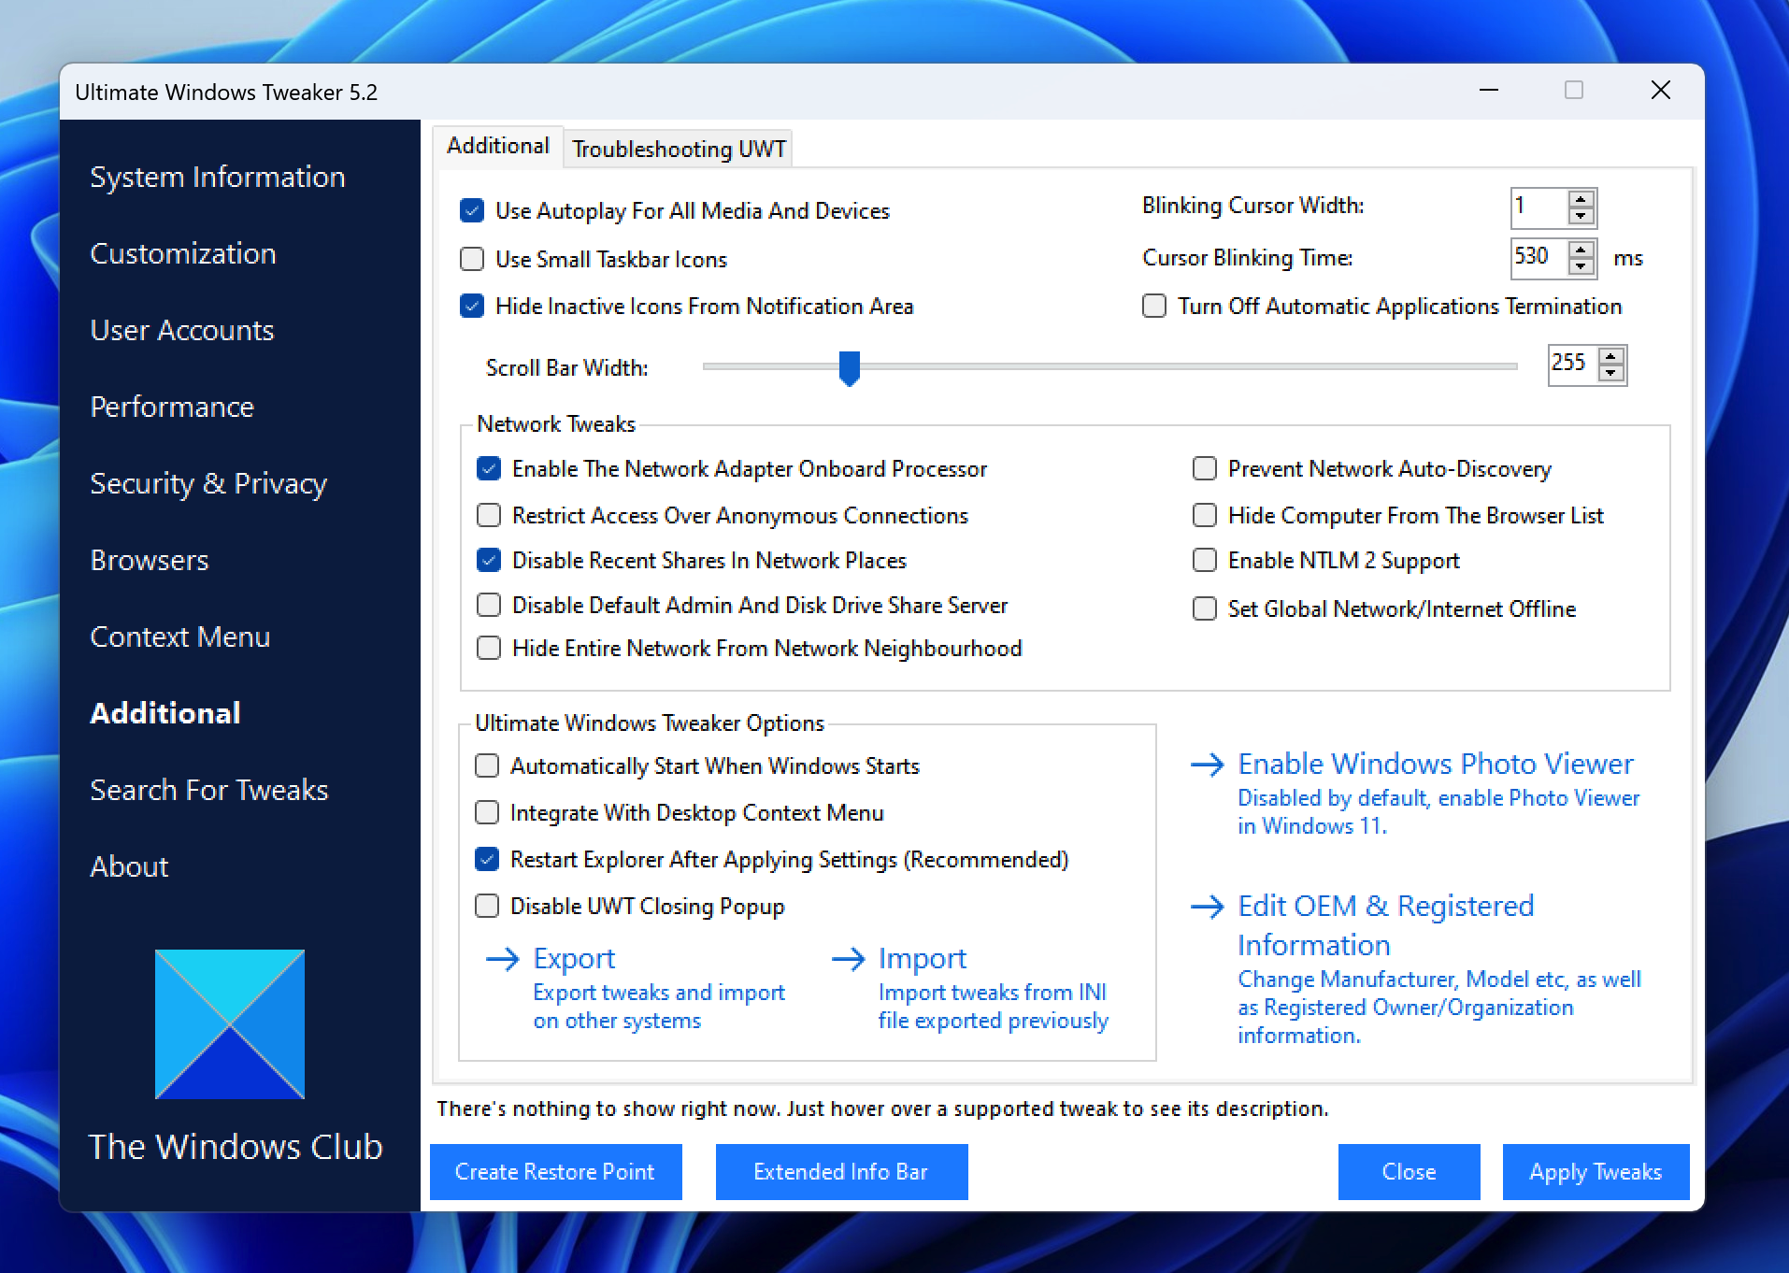
Task: Switch to the Troubleshooting UWT tab
Action: (x=679, y=149)
